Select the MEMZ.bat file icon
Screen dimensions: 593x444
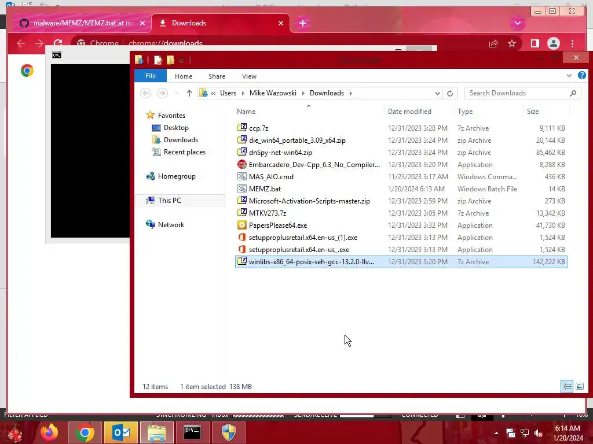[242, 189]
